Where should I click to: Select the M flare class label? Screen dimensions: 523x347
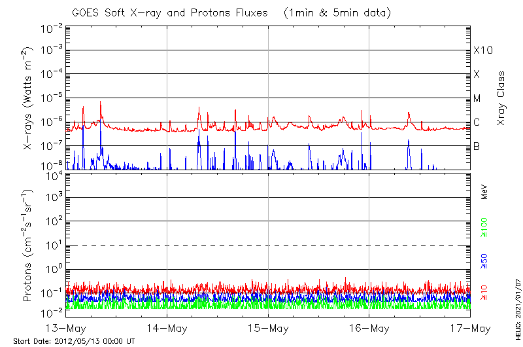477,98
